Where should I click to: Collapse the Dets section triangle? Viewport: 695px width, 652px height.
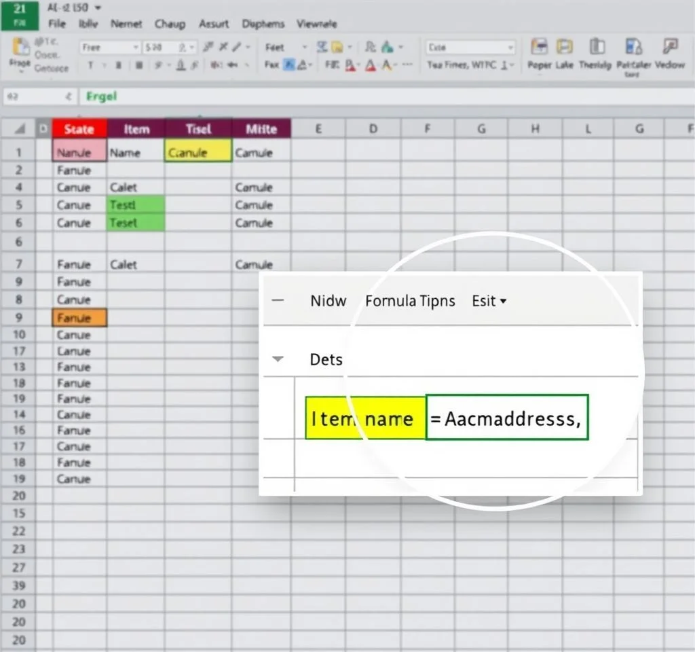point(278,359)
